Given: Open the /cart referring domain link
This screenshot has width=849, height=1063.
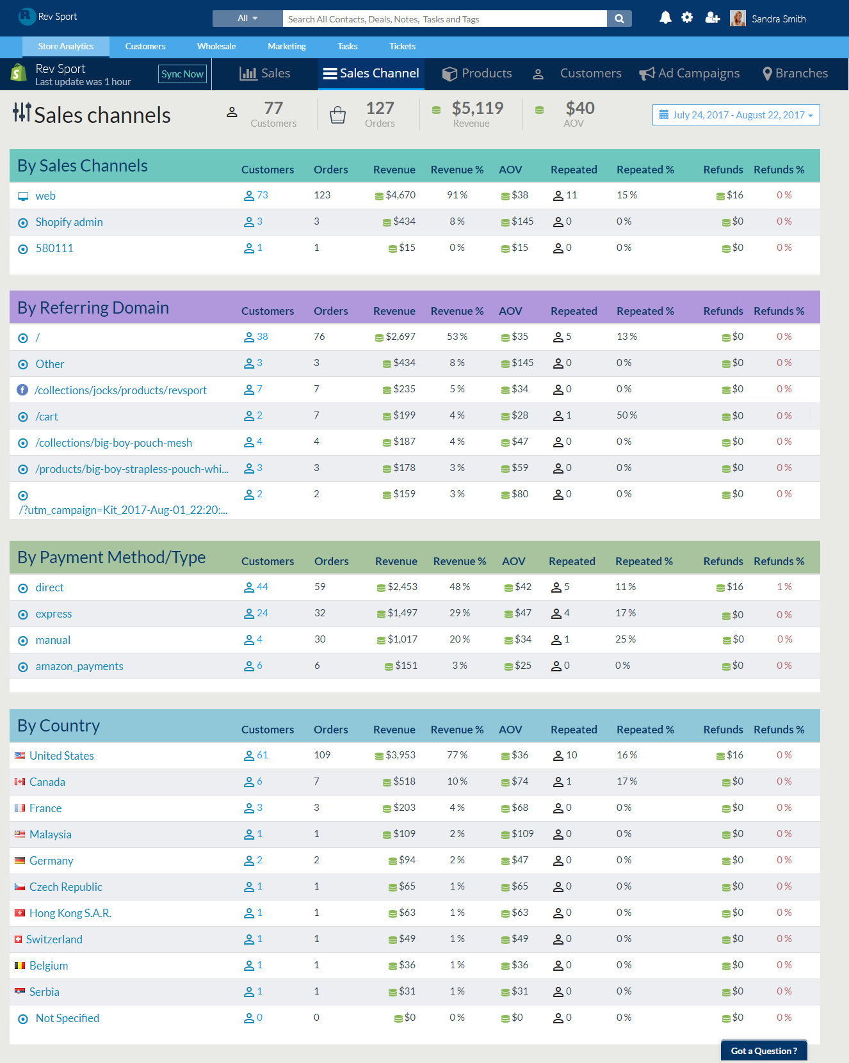Looking at the screenshot, I should (x=47, y=417).
